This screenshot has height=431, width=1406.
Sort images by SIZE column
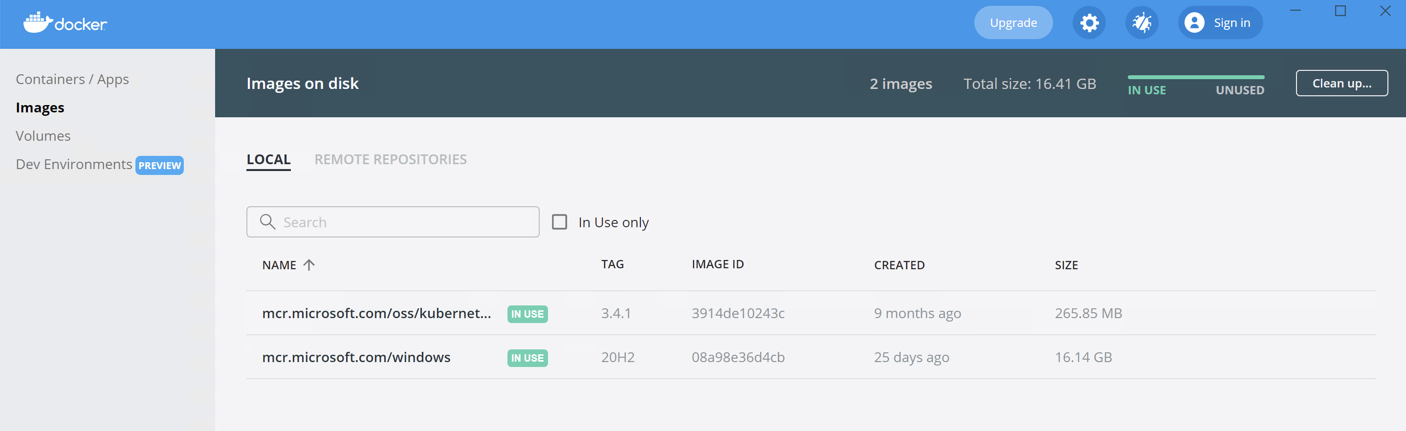[1065, 265]
